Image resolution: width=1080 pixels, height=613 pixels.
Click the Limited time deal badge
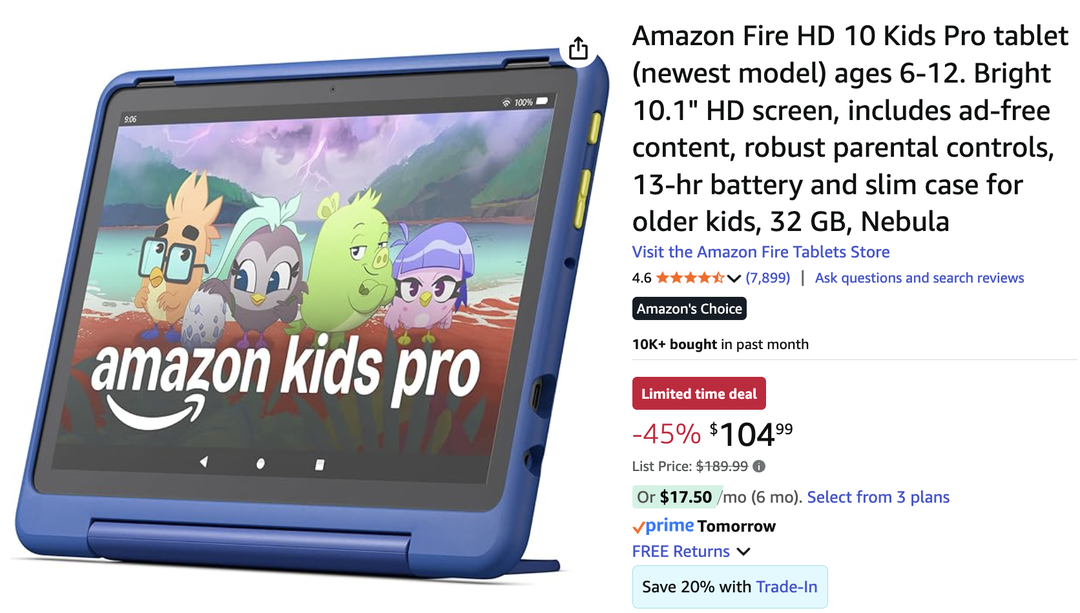[x=699, y=394]
